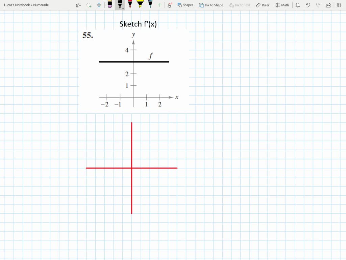Click the replay ink playback icon
The image size is (346, 260).
click(170, 5)
